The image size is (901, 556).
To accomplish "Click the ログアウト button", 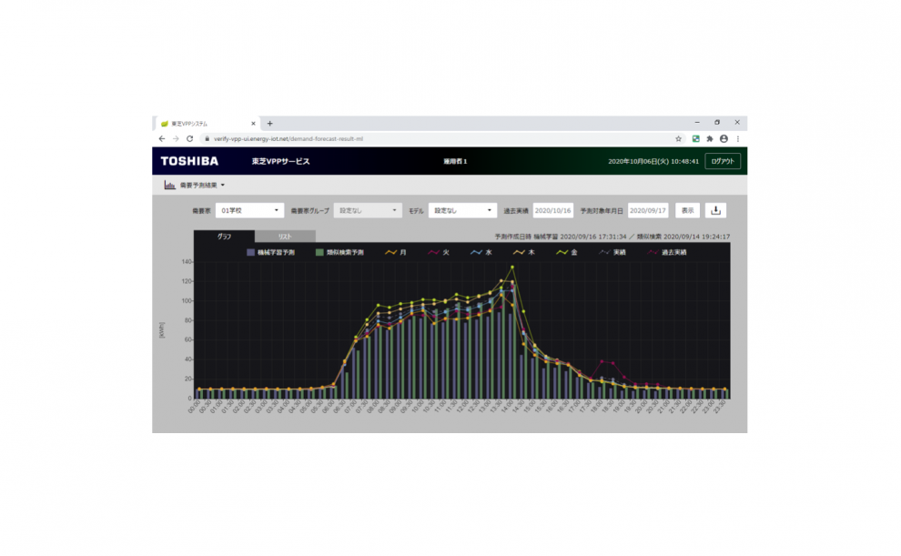I will point(723,161).
